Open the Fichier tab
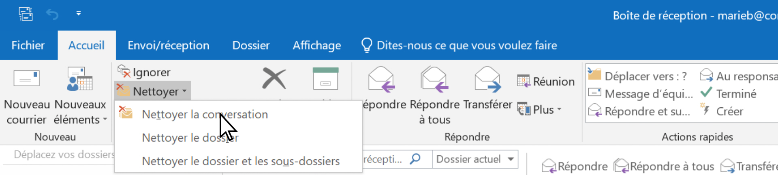Screen dimensions: 778x175 28,46
